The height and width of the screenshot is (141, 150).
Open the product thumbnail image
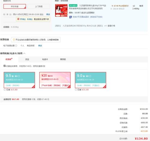click(61, 10)
